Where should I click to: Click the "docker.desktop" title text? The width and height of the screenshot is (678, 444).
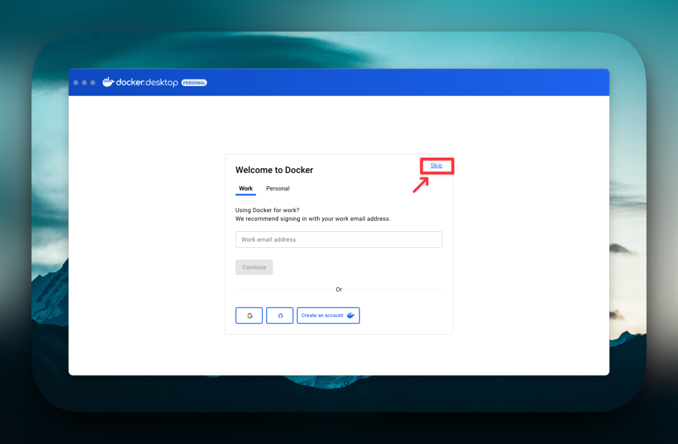(x=147, y=82)
